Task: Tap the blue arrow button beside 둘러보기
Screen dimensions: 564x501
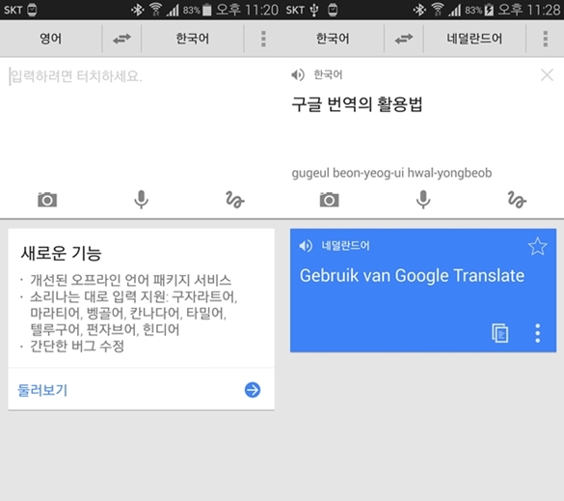Action: coord(253,390)
